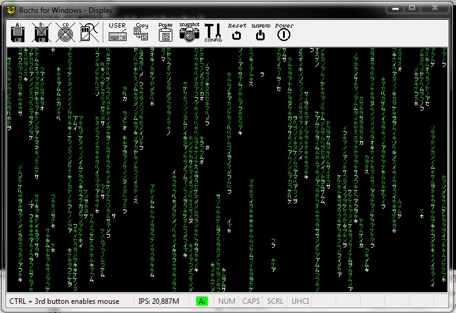Click the CD-ROM drive icon

pyautogui.click(x=65, y=32)
